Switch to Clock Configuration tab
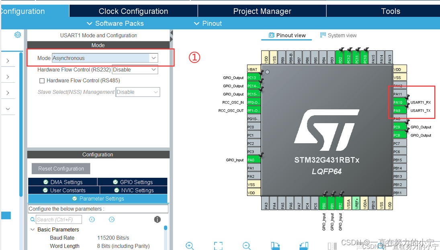 click(x=133, y=11)
